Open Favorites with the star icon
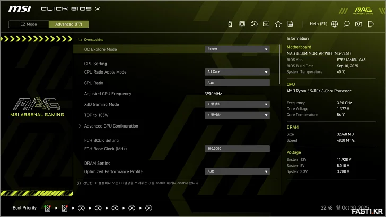Image resolution: width=386 pixels, height=217 pixels. 278,24
